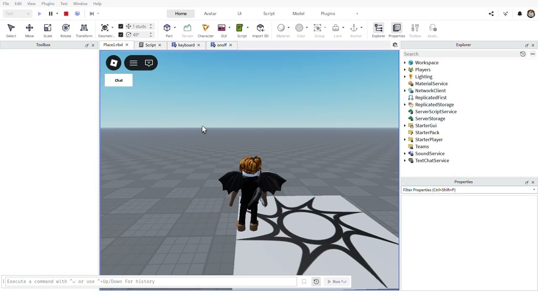Expand the TextChatService node
The height and width of the screenshot is (302, 538).
tap(405, 161)
